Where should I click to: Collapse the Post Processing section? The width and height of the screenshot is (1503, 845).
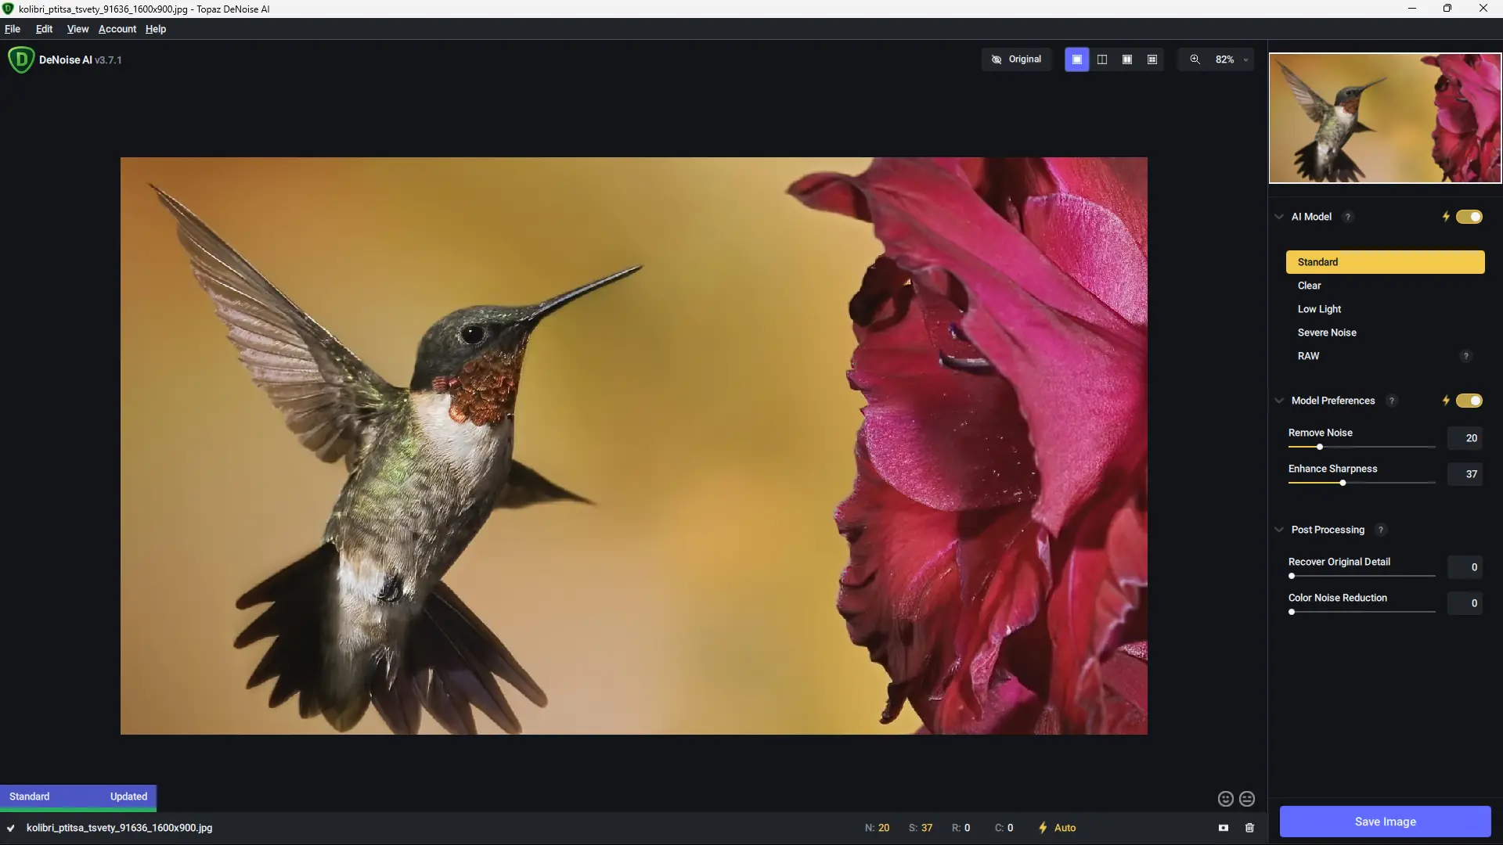1278,530
